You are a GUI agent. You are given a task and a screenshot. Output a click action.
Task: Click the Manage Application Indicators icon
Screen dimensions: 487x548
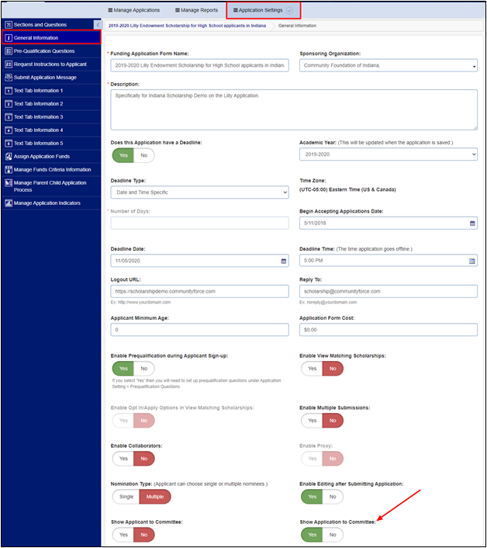pyautogui.click(x=8, y=203)
